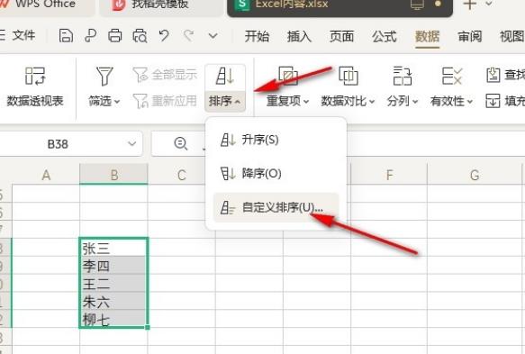525x354 pixels.
Task: Click the cell containing 朱六
Action: tap(113, 301)
